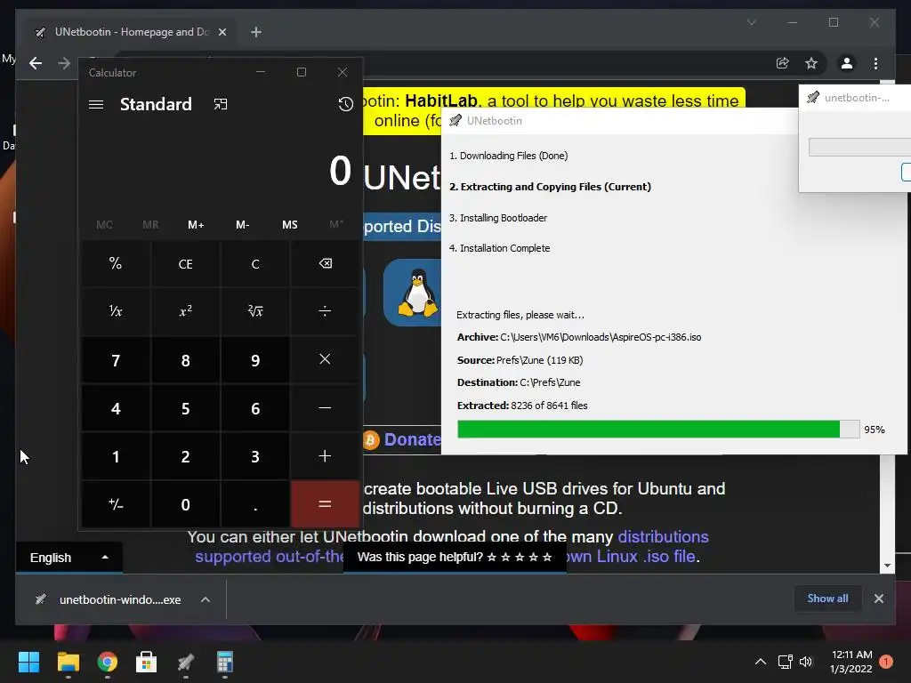Open the network tray icon
Image resolution: width=911 pixels, height=683 pixels.
point(785,662)
